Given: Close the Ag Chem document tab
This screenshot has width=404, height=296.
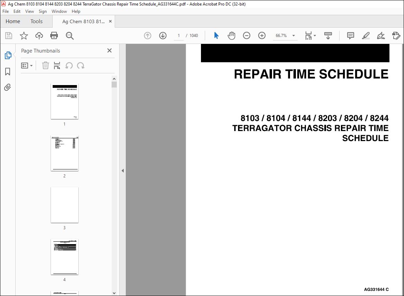Looking at the screenshot, I should pyautogui.click(x=110, y=21).
